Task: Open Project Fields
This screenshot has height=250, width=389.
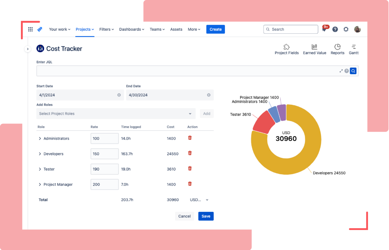Action: (286, 49)
